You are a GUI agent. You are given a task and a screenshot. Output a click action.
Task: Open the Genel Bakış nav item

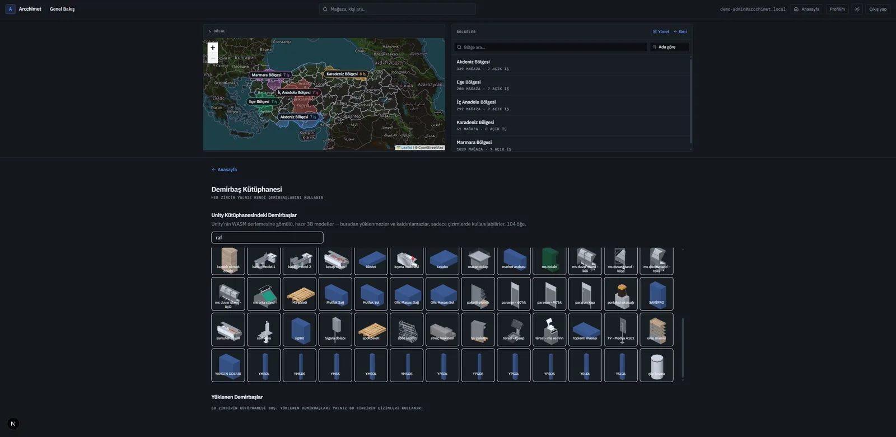[x=62, y=9]
